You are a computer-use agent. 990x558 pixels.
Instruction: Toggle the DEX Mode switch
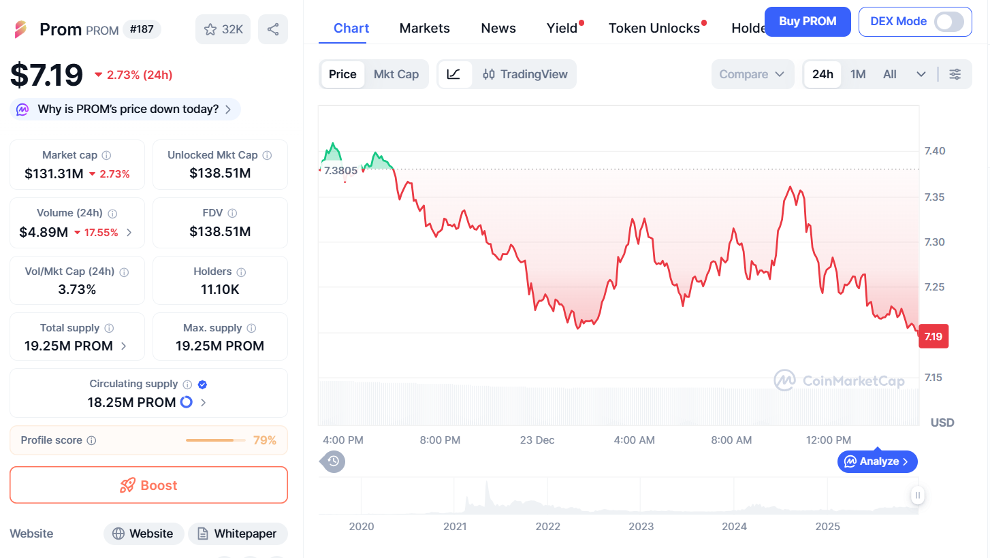coord(948,22)
